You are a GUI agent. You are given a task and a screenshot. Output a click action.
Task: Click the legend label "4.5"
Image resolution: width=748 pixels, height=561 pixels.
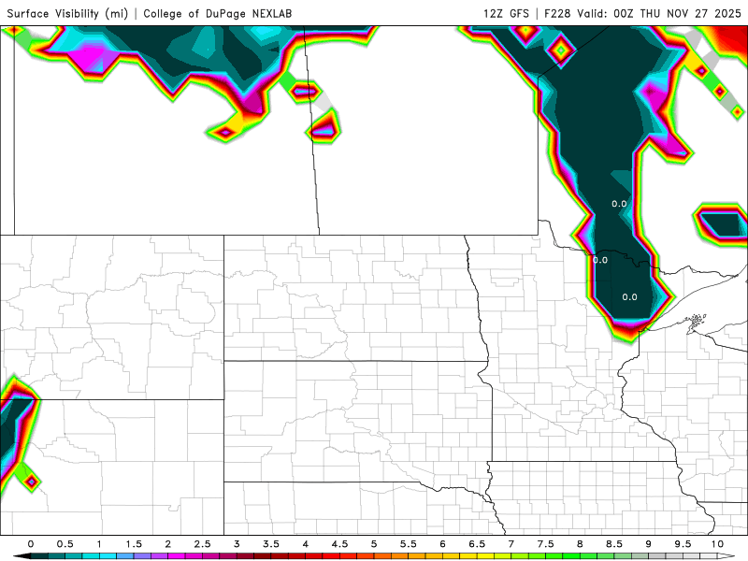339,544
